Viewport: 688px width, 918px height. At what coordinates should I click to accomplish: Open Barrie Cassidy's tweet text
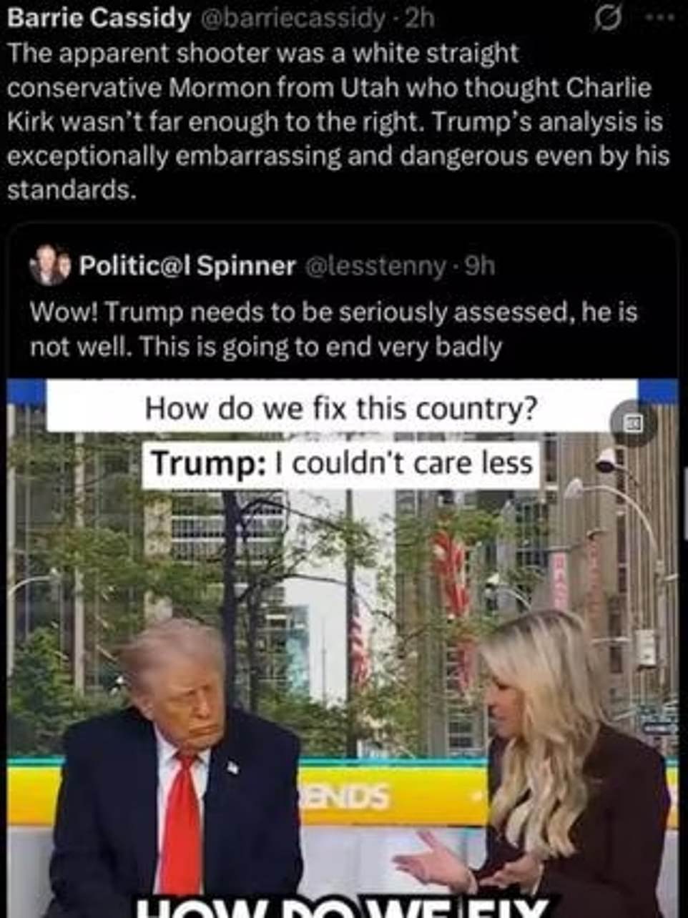(x=338, y=122)
